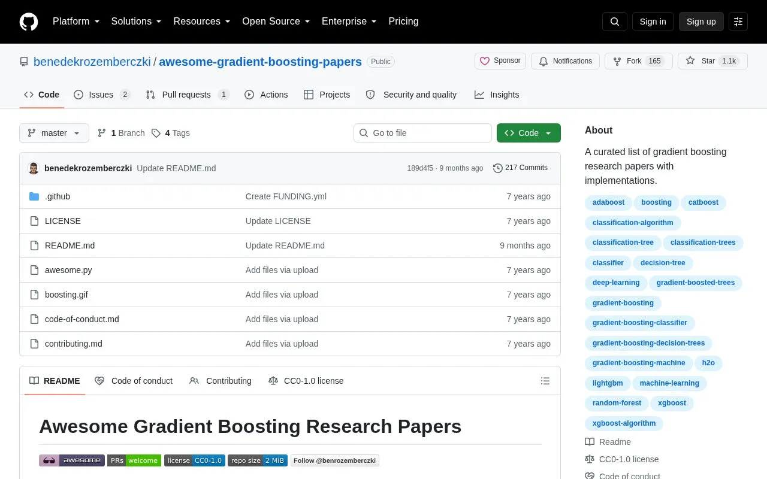The width and height of the screenshot is (767, 479).
Task: Open the search magnifier icon
Action: click(615, 22)
